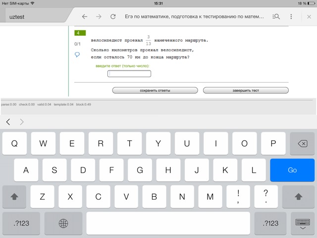Image resolution: width=317 pixels, height=238 pixels.
Task: Toggle the right Shift key
Action: pos(298,196)
